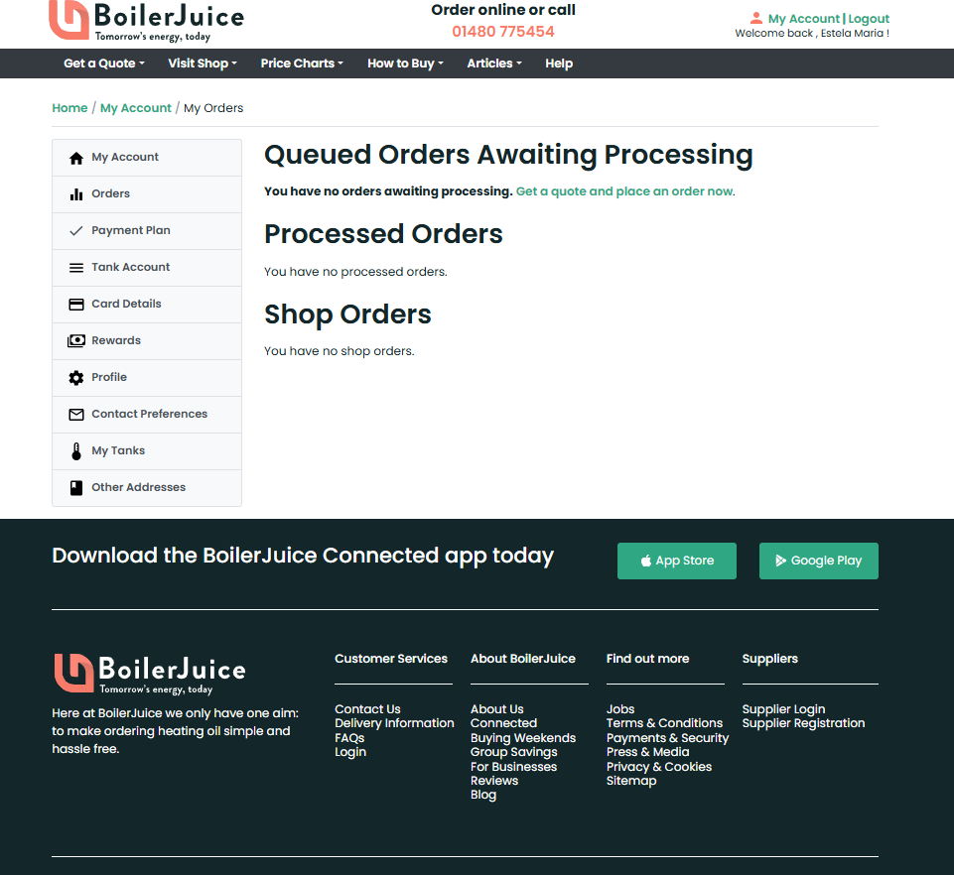Go to Tank Account section

coord(147,268)
